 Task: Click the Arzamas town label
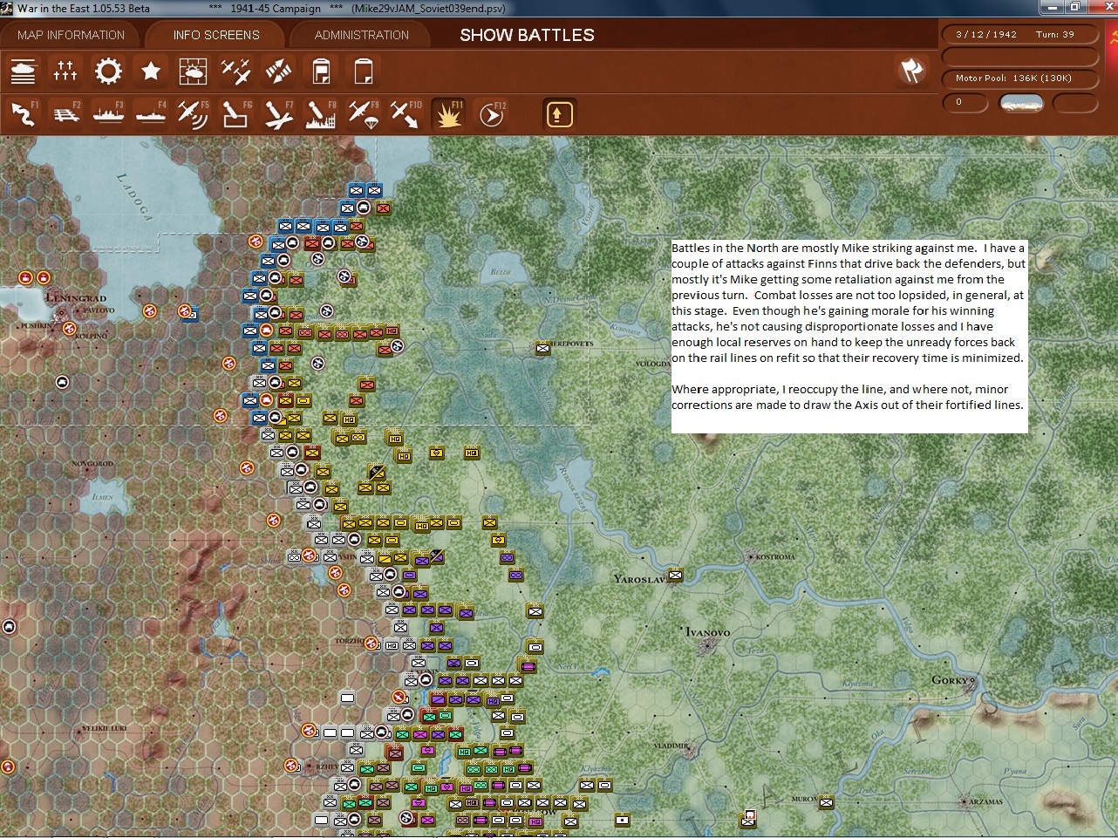985,801
